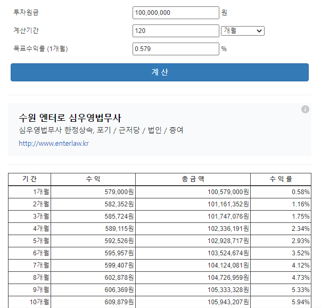Click the 기간 column header
The width and height of the screenshot is (321, 308).
click(29, 179)
